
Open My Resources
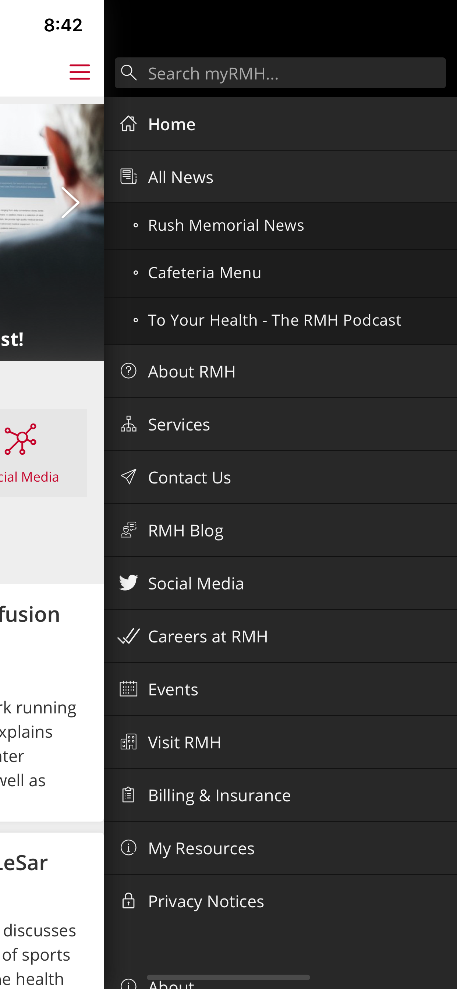click(x=280, y=848)
